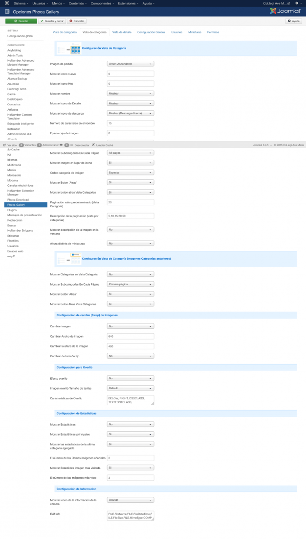
Task: Open the Efecto overlib dropdown
Action: click(131, 378)
